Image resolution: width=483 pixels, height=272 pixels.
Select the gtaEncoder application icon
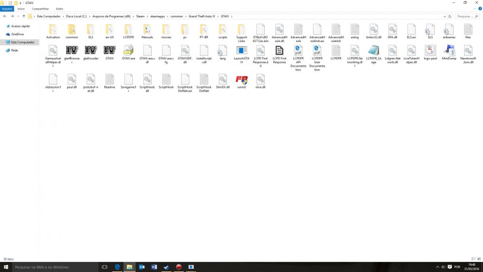[x=91, y=52]
